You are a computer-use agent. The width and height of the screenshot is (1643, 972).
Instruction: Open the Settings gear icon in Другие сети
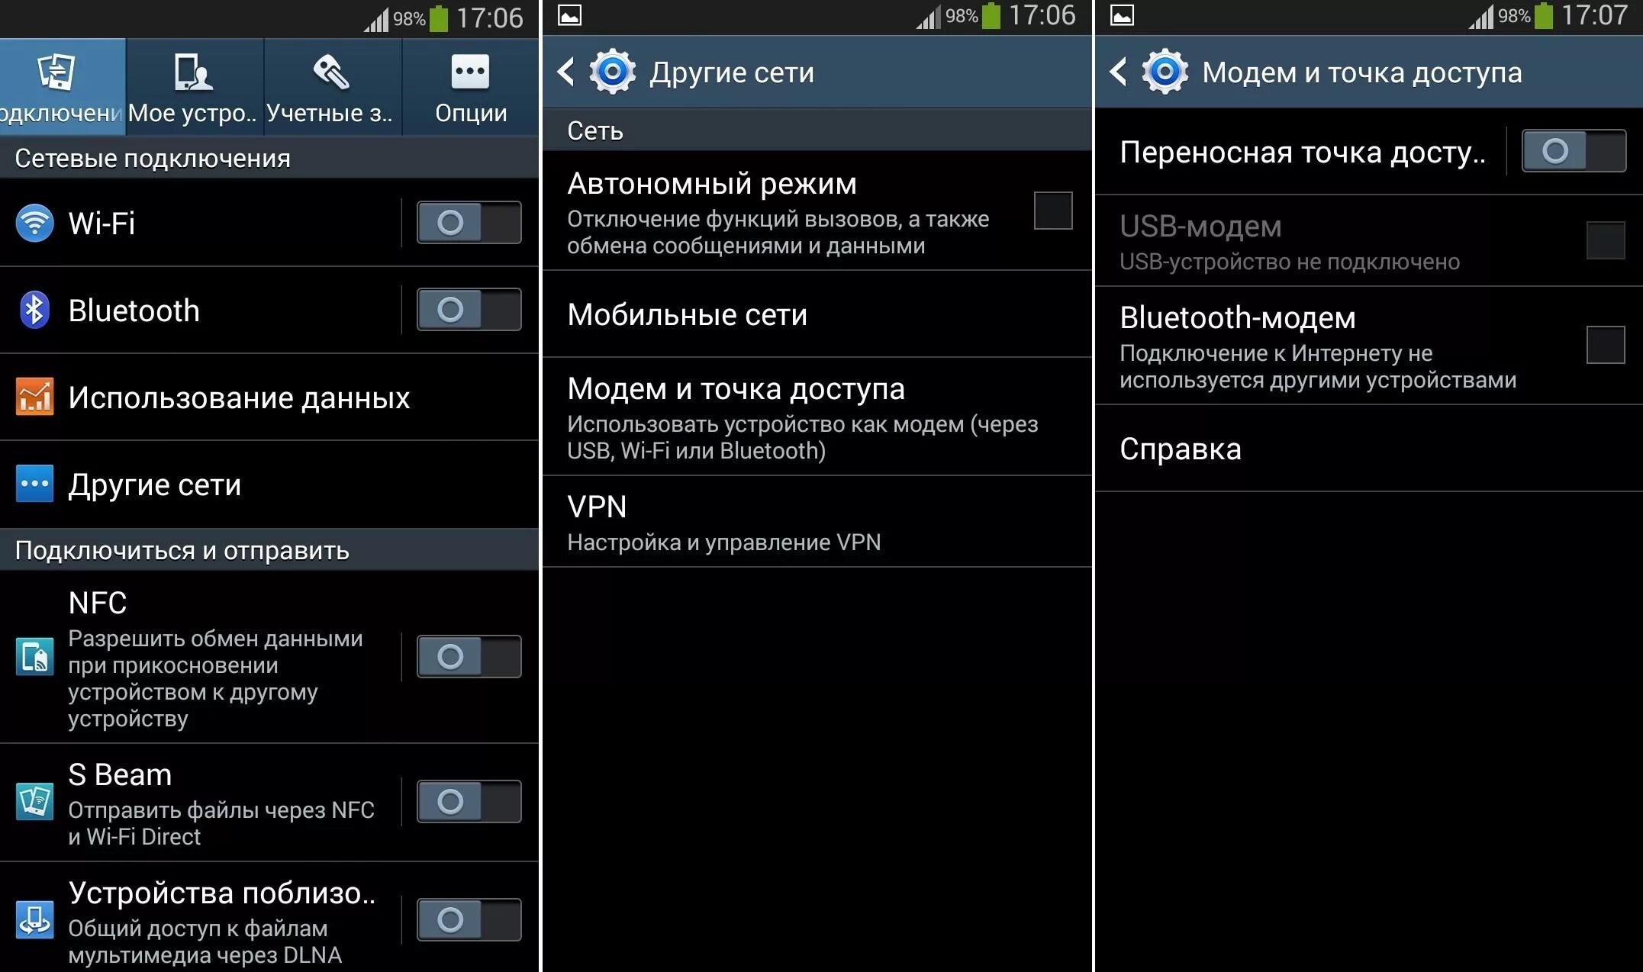tap(612, 71)
